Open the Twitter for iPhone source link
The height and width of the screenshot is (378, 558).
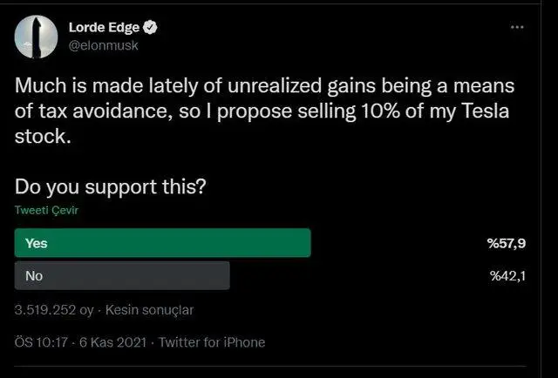point(212,342)
